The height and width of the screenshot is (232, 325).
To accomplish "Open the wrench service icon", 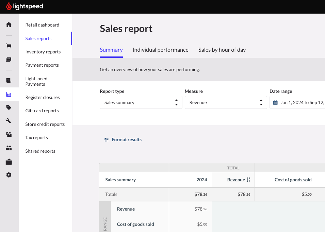I will click(x=9, y=121).
